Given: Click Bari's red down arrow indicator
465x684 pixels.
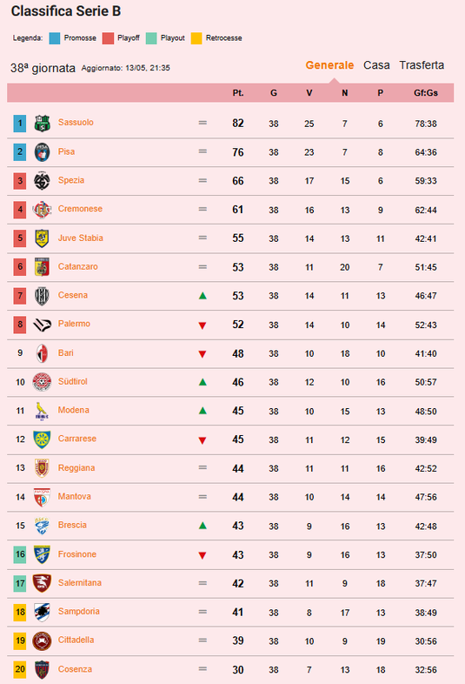Looking at the screenshot, I should pos(203,354).
